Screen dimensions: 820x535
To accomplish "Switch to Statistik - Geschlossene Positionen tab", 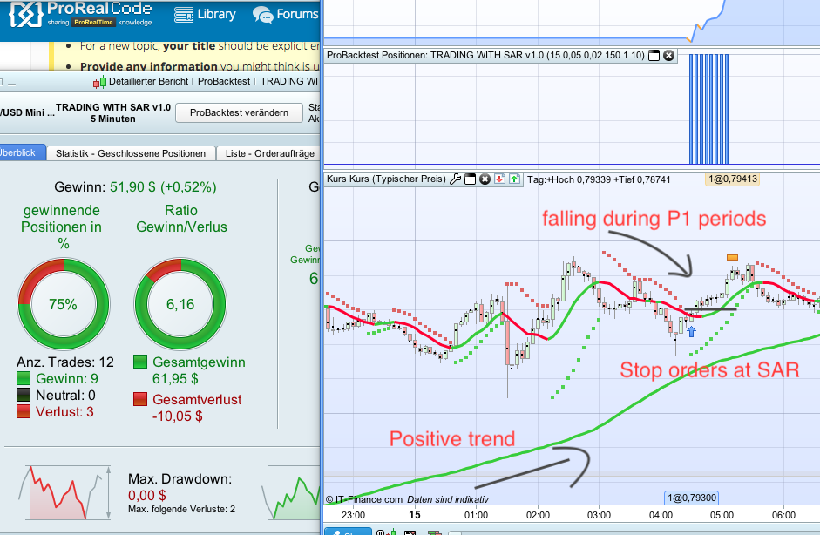I will coord(131,153).
